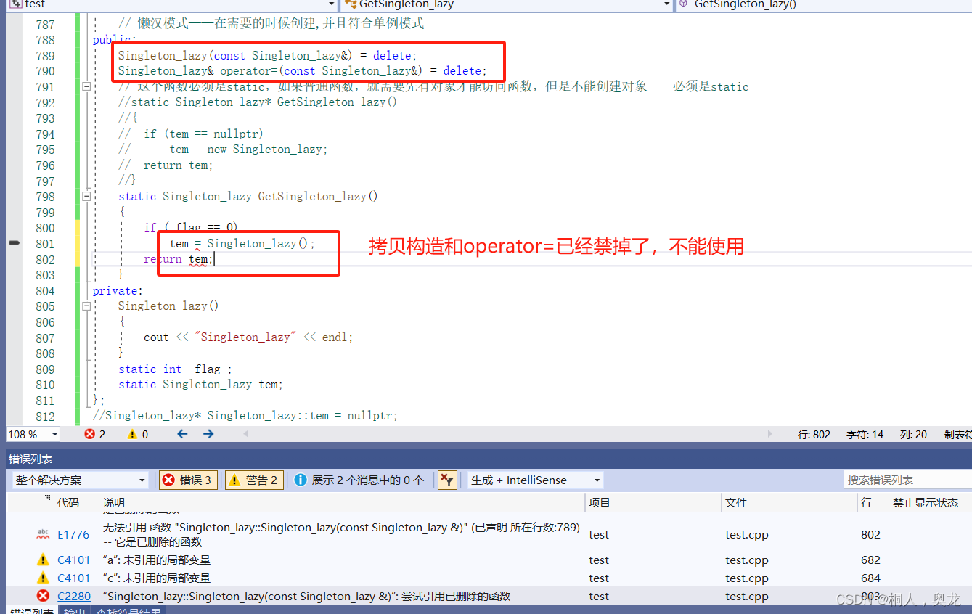
Task: Click the private: access specifier line
Action: pos(117,291)
